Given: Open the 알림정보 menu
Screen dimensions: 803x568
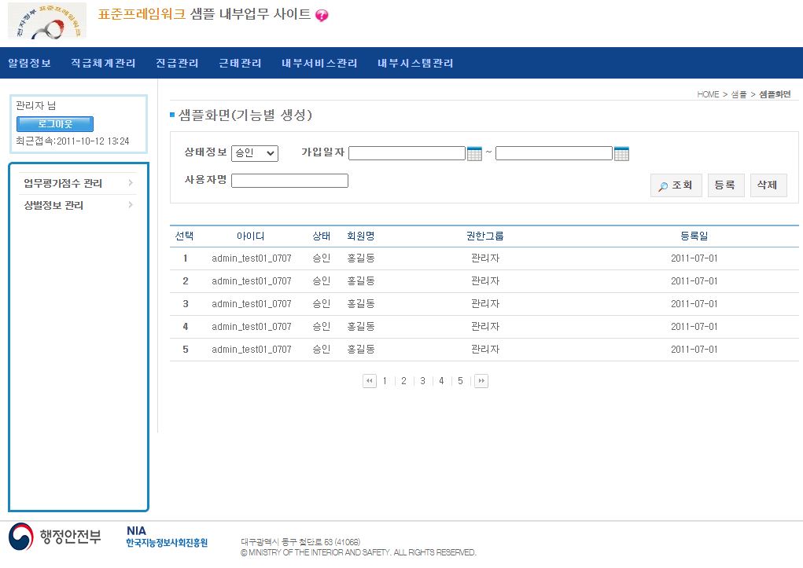Looking at the screenshot, I should pyautogui.click(x=30, y=63).
